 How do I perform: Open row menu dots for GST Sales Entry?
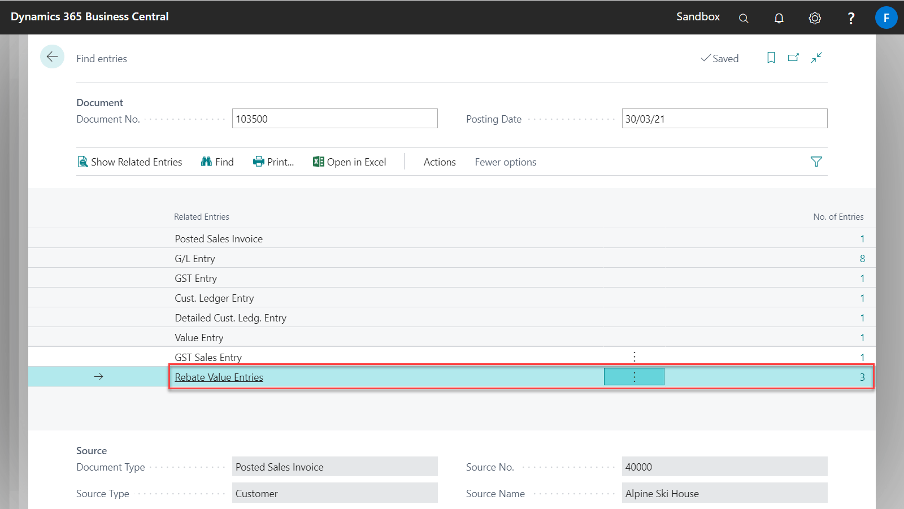coord(634,357)
